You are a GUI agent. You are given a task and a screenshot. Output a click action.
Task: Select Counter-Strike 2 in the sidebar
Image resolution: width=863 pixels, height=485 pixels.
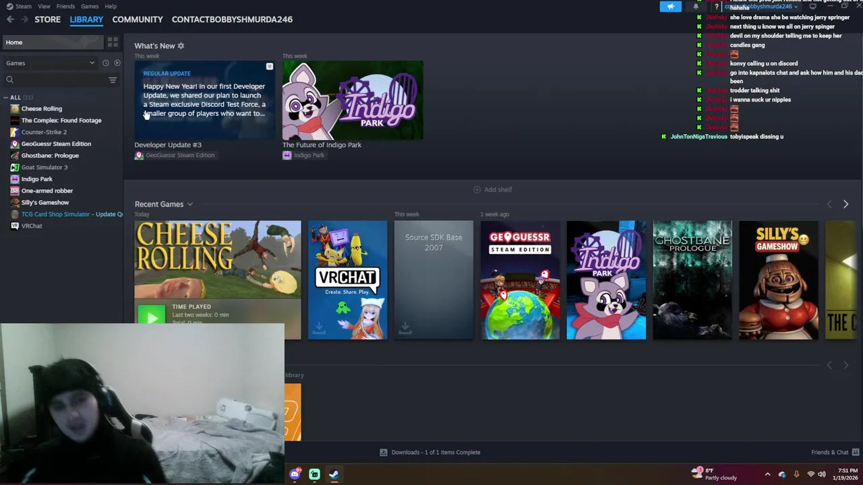pyautogui.click(x=44, y=132)
